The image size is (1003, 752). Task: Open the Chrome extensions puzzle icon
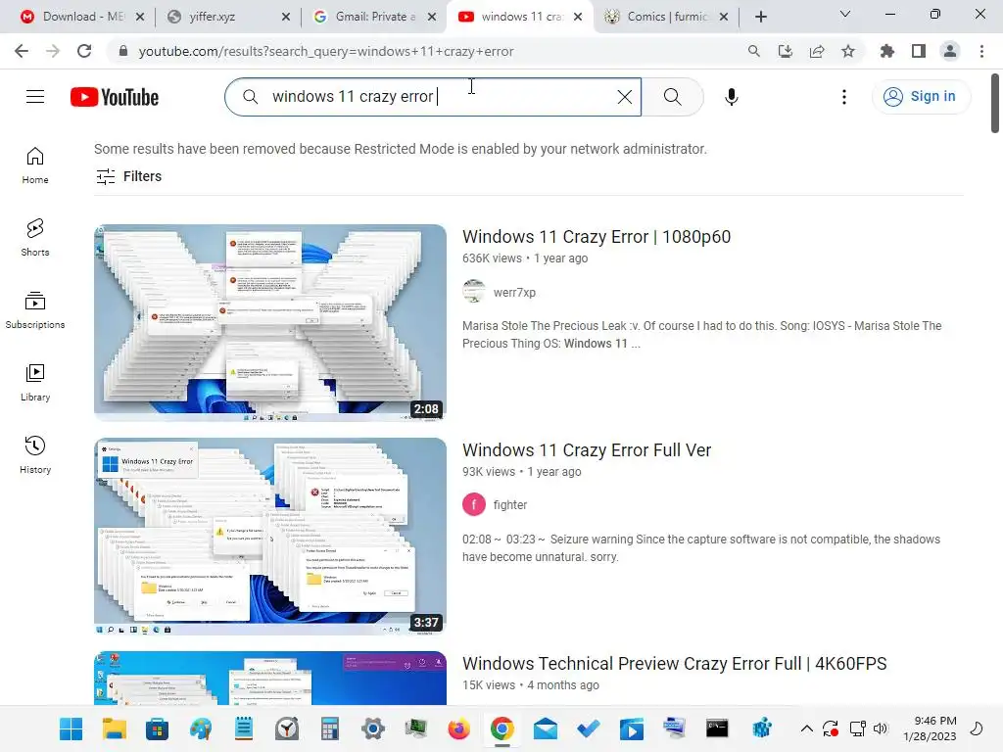pos(887,51)
